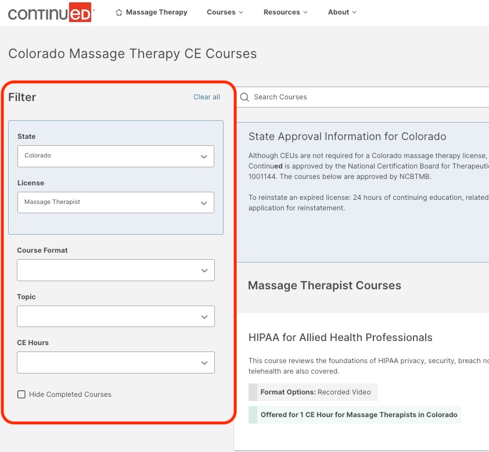
Task: Click the home icon beside Massage Therapy
Action: click(120, 12)
